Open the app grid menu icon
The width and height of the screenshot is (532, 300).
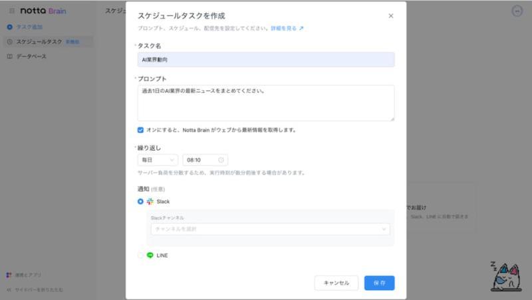(12, 11)
